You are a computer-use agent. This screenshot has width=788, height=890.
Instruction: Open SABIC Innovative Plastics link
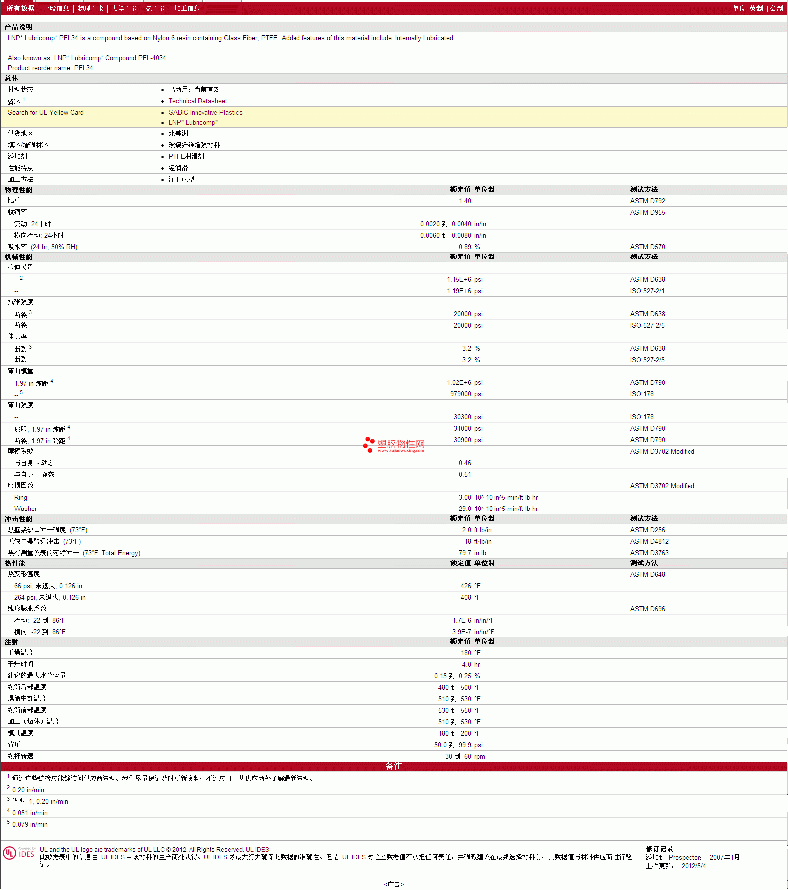(205, 112)
